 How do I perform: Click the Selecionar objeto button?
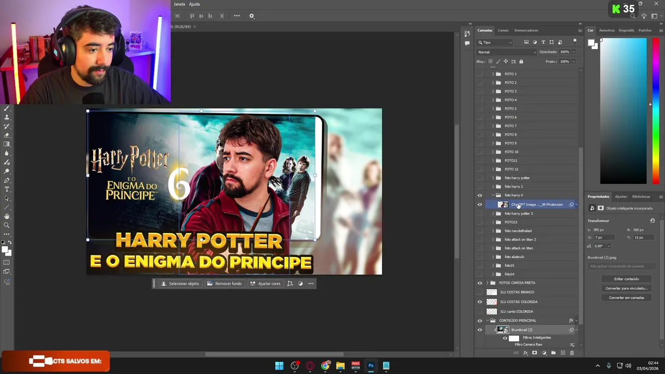tap(180, 284)
